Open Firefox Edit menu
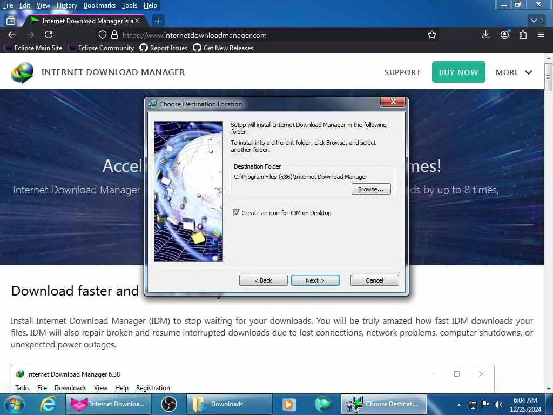The height and width of the screenshot is (415, 553). coord(25,5)
